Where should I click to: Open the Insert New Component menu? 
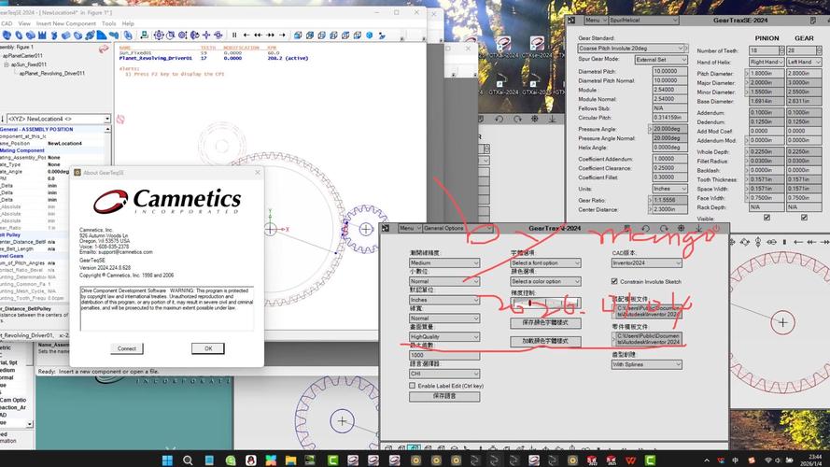click(x=66, y=24)
